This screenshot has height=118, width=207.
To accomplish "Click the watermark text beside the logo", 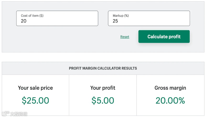I will (19, 114).
